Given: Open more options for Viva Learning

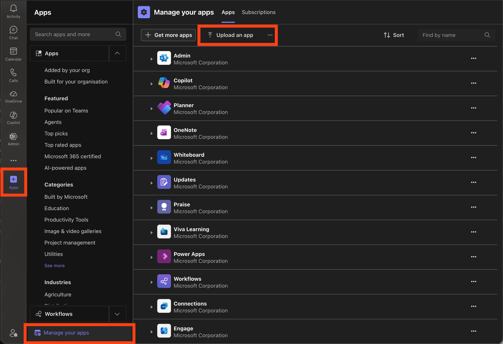Looking at the screenshot, I should (473, 232).
